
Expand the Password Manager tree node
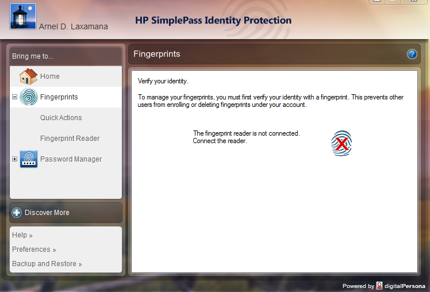click(x=15, y=159)
